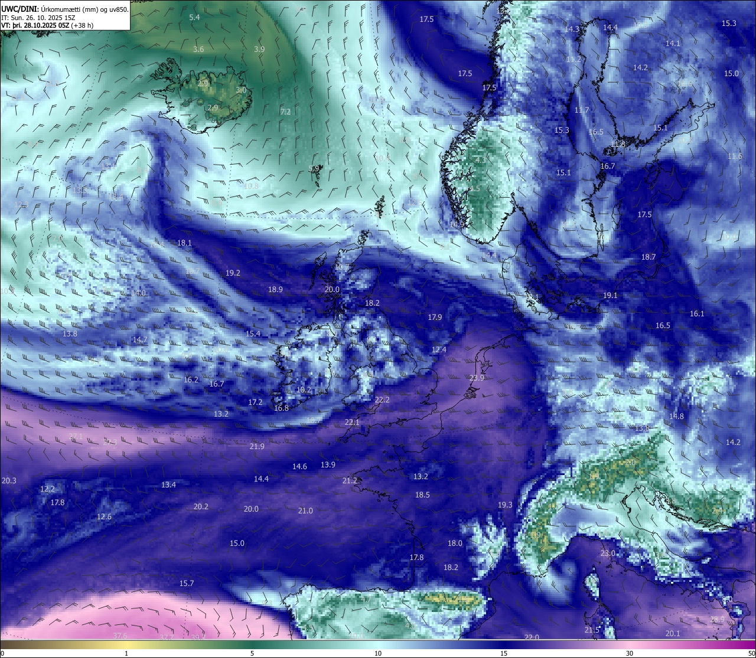Click the 19.1 map value
The width and height of the screenshot is (756, 658).
(610, 296)
